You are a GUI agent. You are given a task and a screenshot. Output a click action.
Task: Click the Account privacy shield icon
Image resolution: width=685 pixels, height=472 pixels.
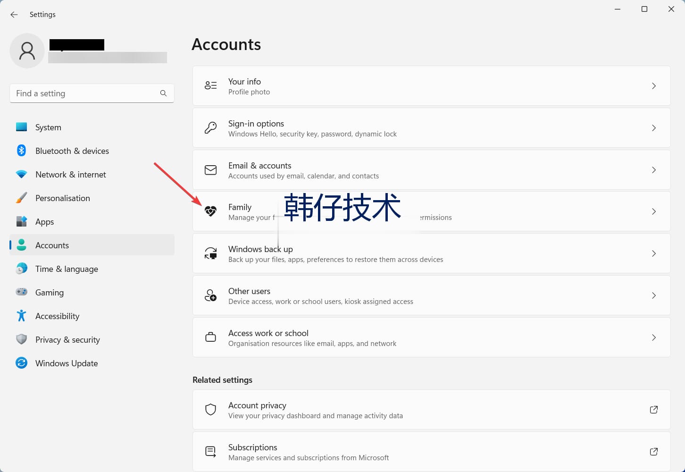tap(210, 410)
